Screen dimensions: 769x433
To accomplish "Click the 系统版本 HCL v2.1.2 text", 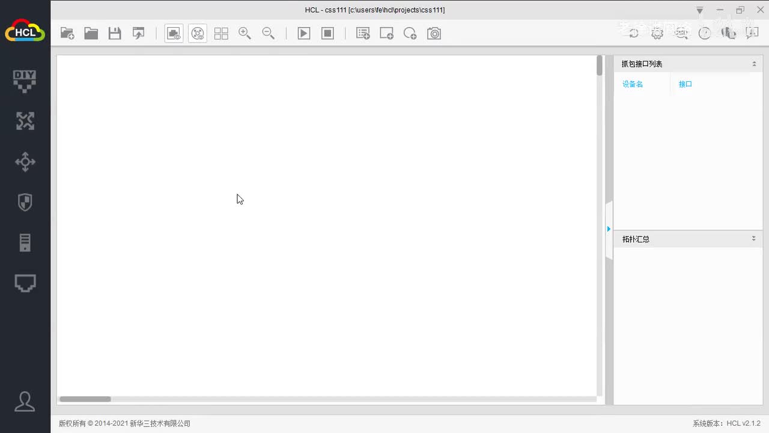I will point(726,423).
